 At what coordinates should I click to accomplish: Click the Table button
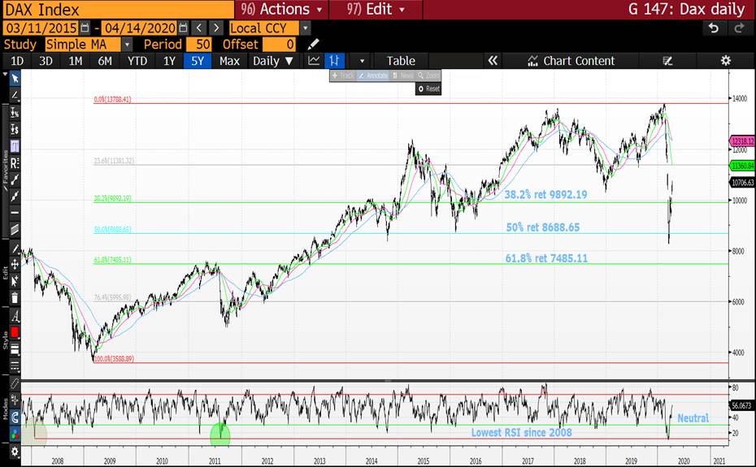coord(401,61)
